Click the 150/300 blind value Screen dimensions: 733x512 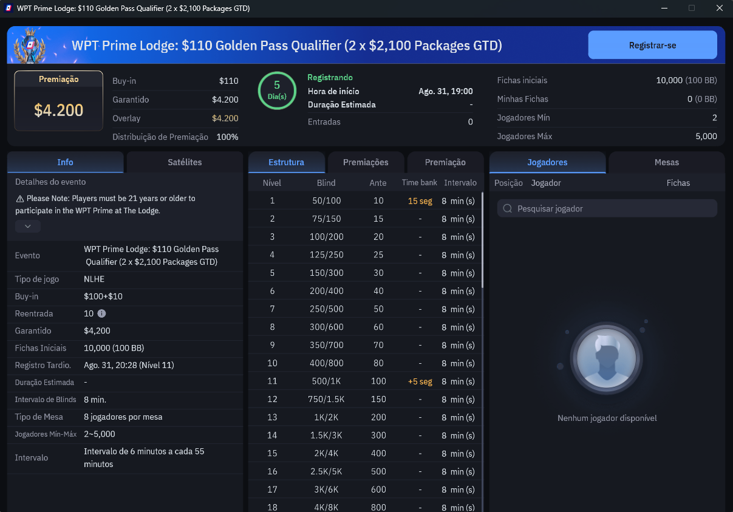tap(326, 273)
